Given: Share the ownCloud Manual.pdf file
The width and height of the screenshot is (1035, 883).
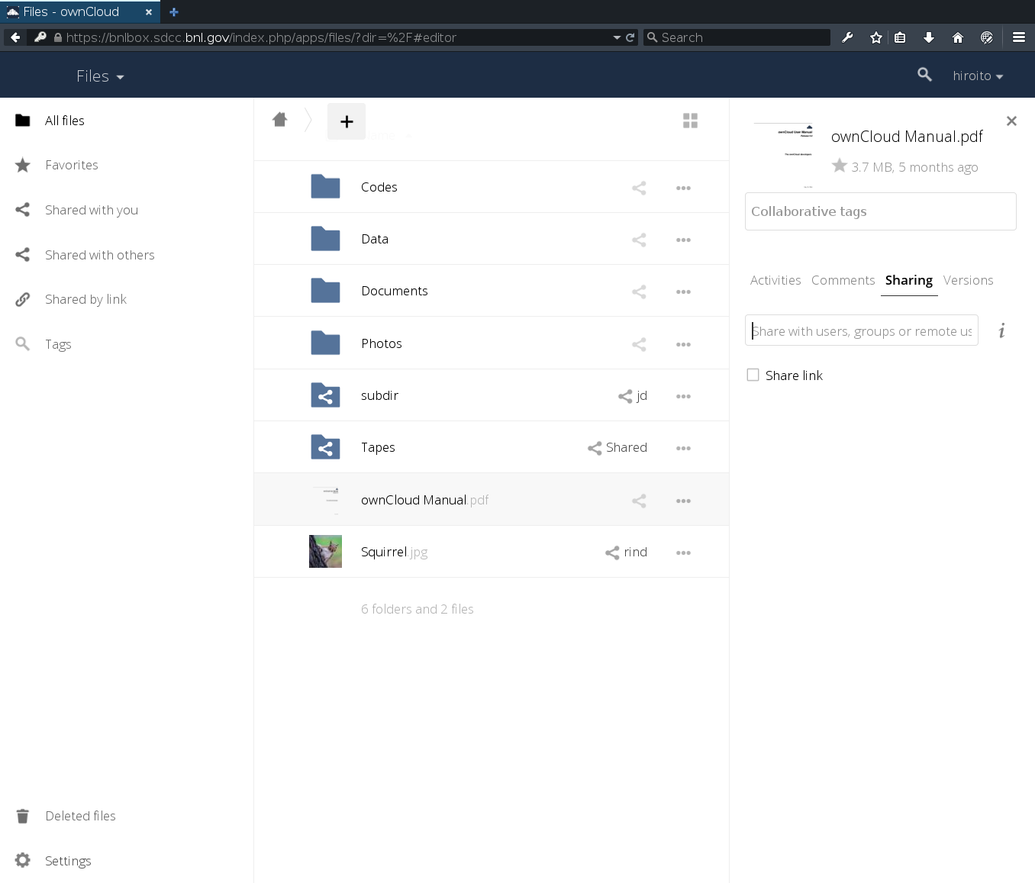Looking at the screenshot, I should tap(639, 501).
